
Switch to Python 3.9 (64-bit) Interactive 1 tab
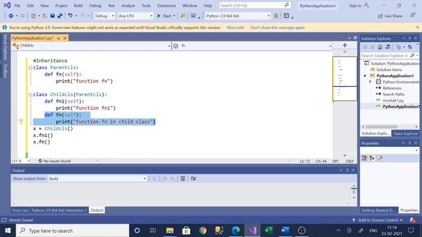pyautogui.click(x=59, y=210)
